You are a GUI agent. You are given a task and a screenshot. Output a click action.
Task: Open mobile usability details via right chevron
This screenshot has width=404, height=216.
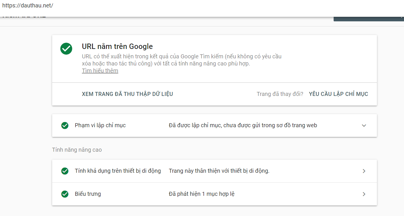pos(364,171)
